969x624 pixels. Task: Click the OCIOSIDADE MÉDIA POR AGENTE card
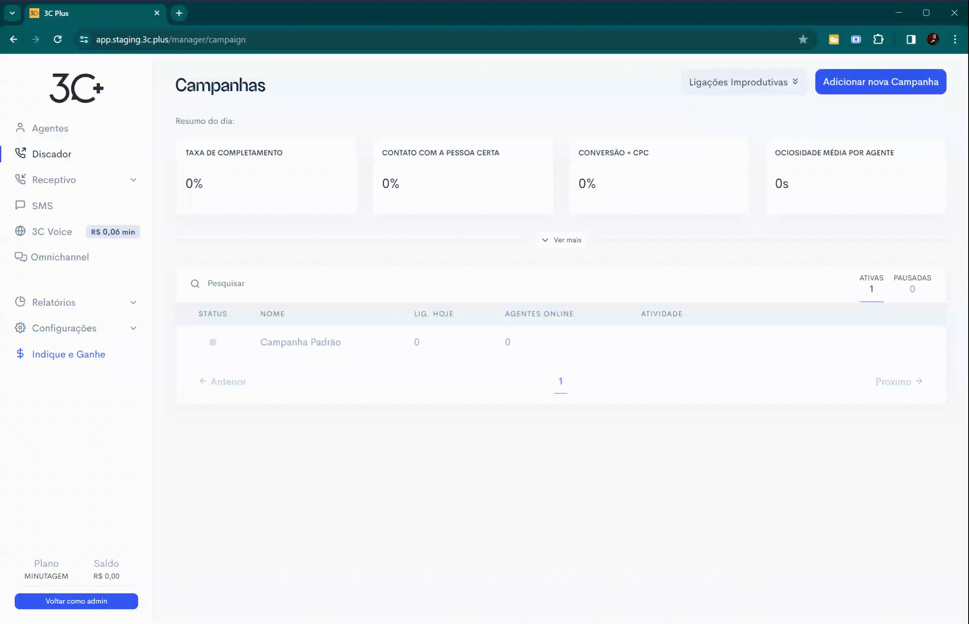click(856, 176)
